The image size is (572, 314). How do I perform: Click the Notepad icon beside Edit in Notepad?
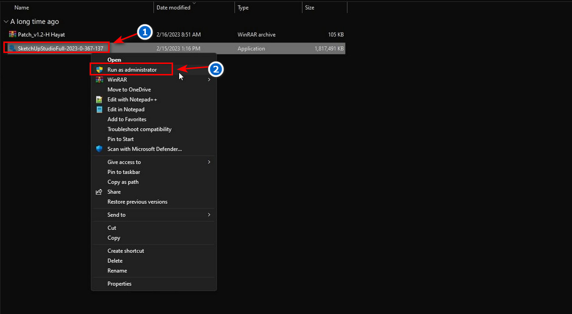click(99, 109)
